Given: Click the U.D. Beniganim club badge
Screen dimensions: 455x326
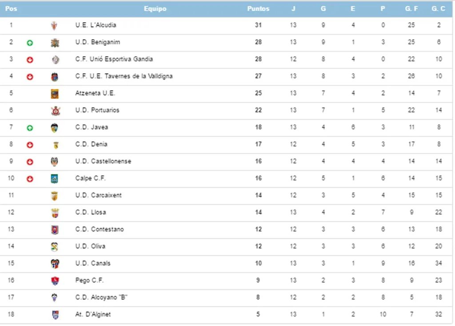Looking at the screenshot, I should (x=55, y=43).
